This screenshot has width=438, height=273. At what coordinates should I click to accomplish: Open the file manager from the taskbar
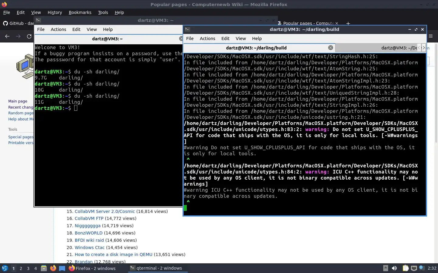[x=44, y=268]
